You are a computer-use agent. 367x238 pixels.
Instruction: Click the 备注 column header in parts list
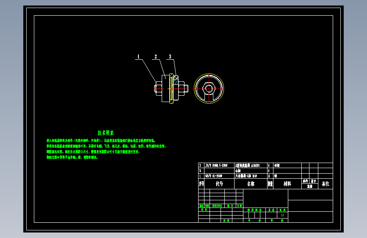(x=326, y=184)
